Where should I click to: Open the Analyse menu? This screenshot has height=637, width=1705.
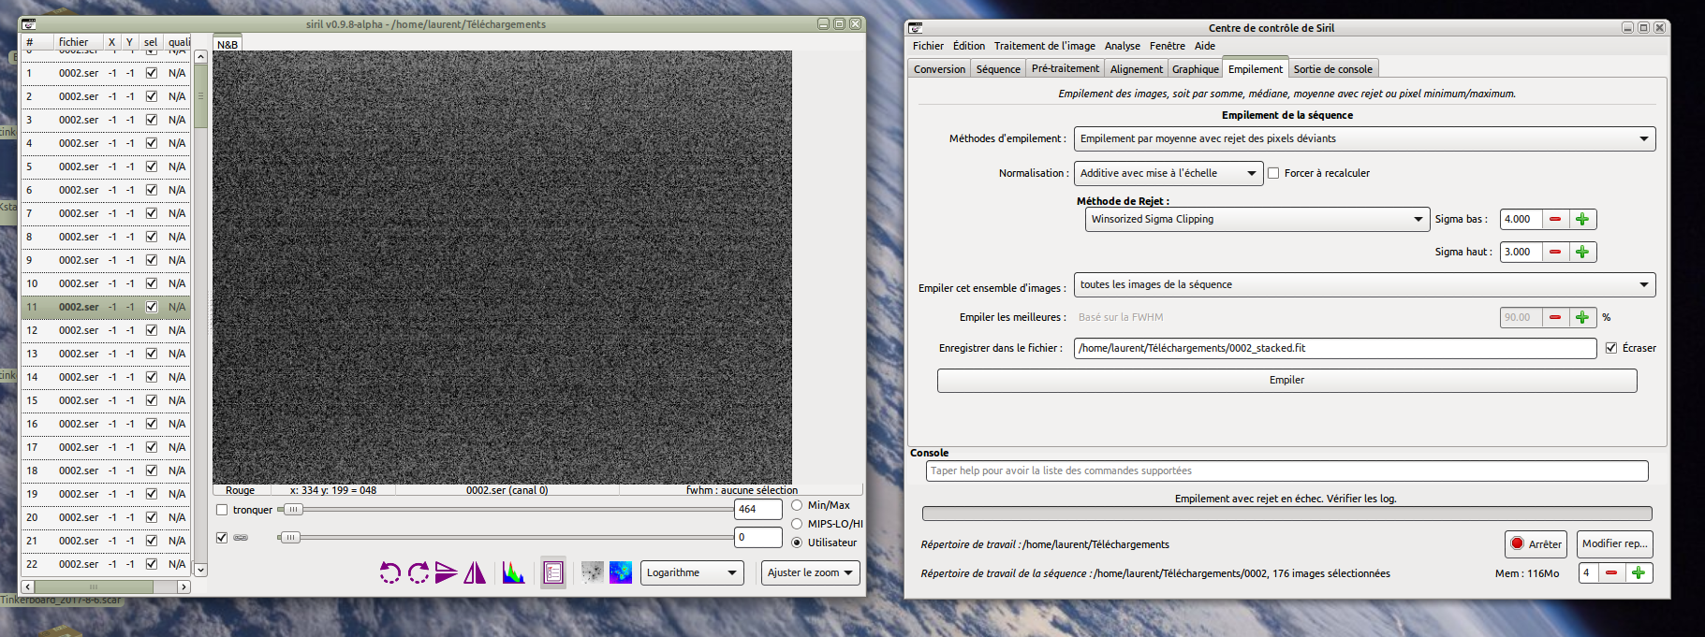click(x=1122, y=46)
